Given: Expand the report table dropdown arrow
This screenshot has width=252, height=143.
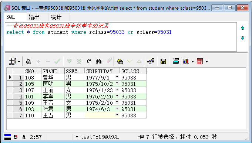Looking at the screenshot, I should pos(207,62).
